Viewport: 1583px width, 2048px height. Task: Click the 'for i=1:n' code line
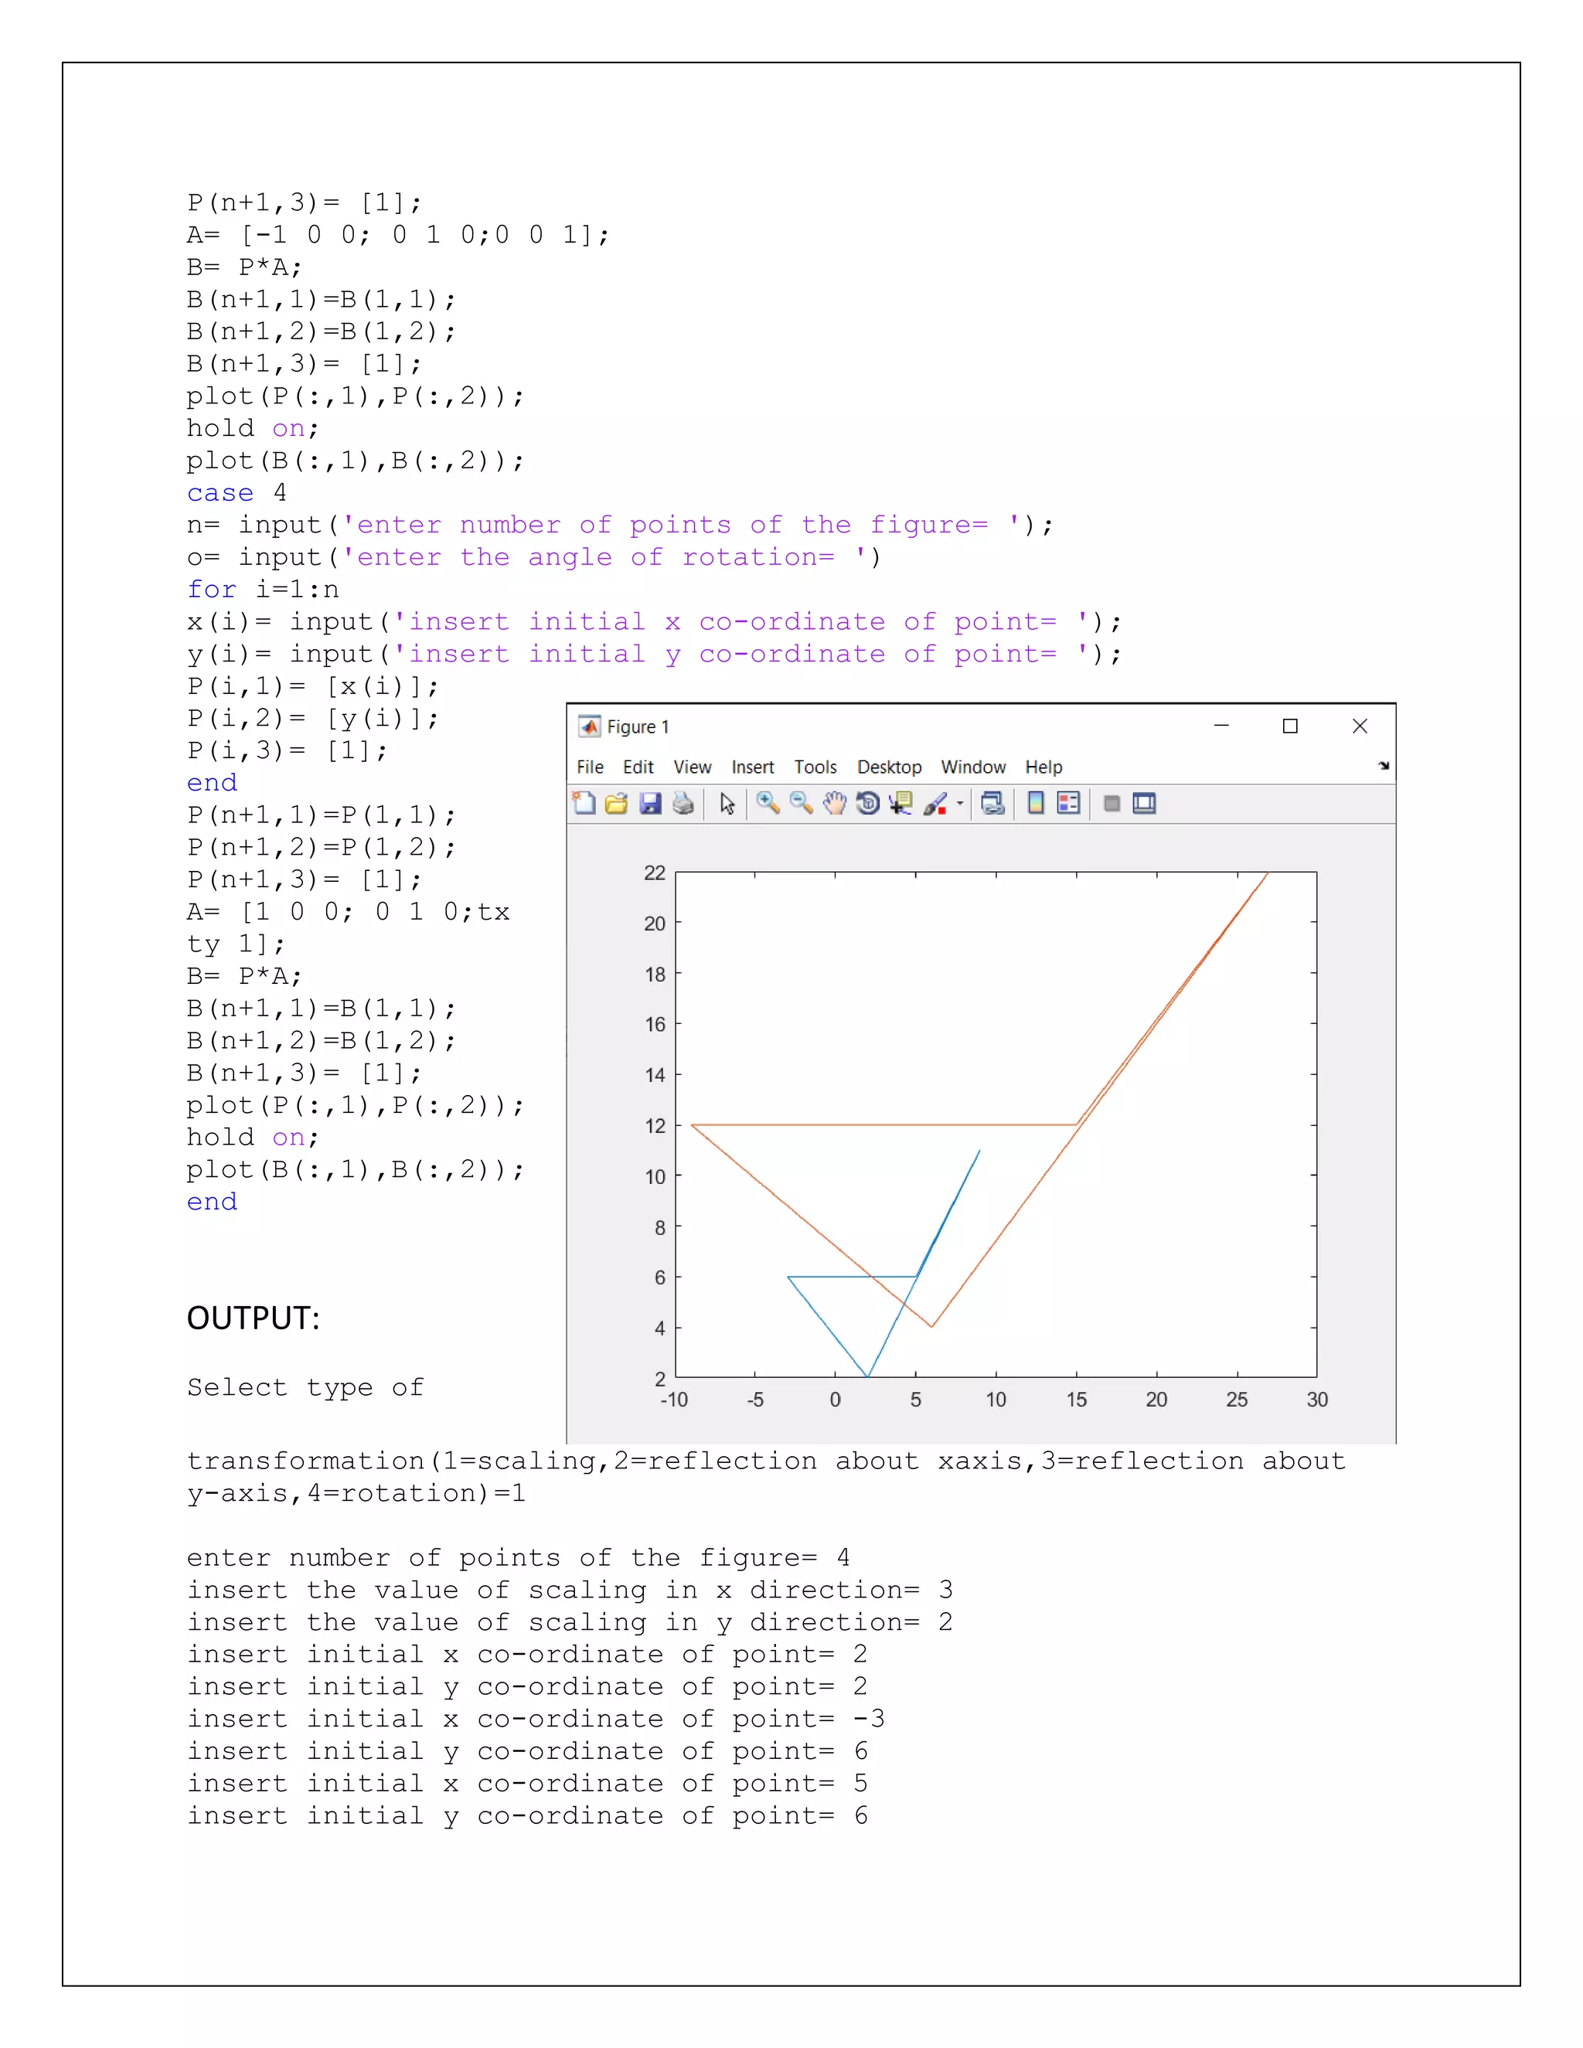[263, 590]
